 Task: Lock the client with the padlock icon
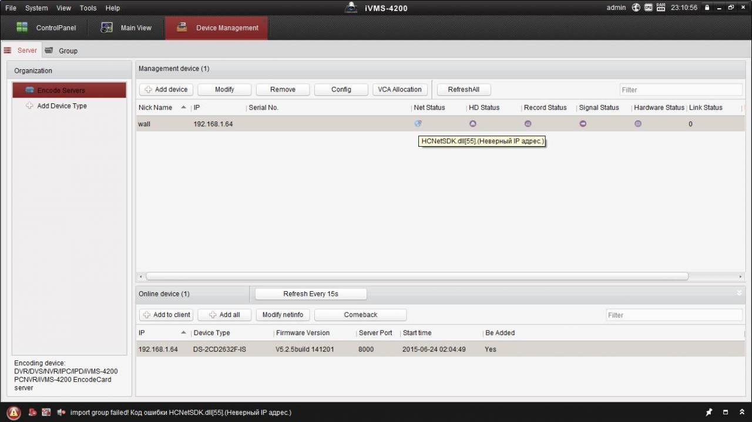coord(707,8)
